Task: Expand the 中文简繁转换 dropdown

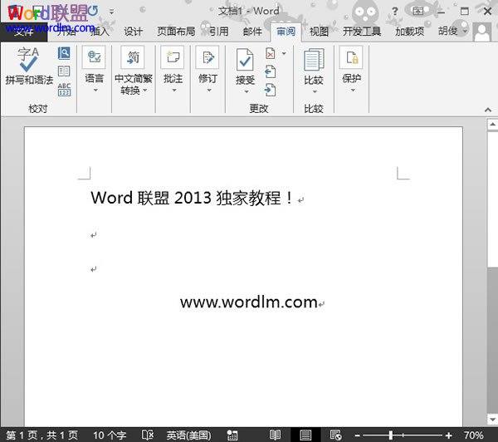Action: [144, 91]
